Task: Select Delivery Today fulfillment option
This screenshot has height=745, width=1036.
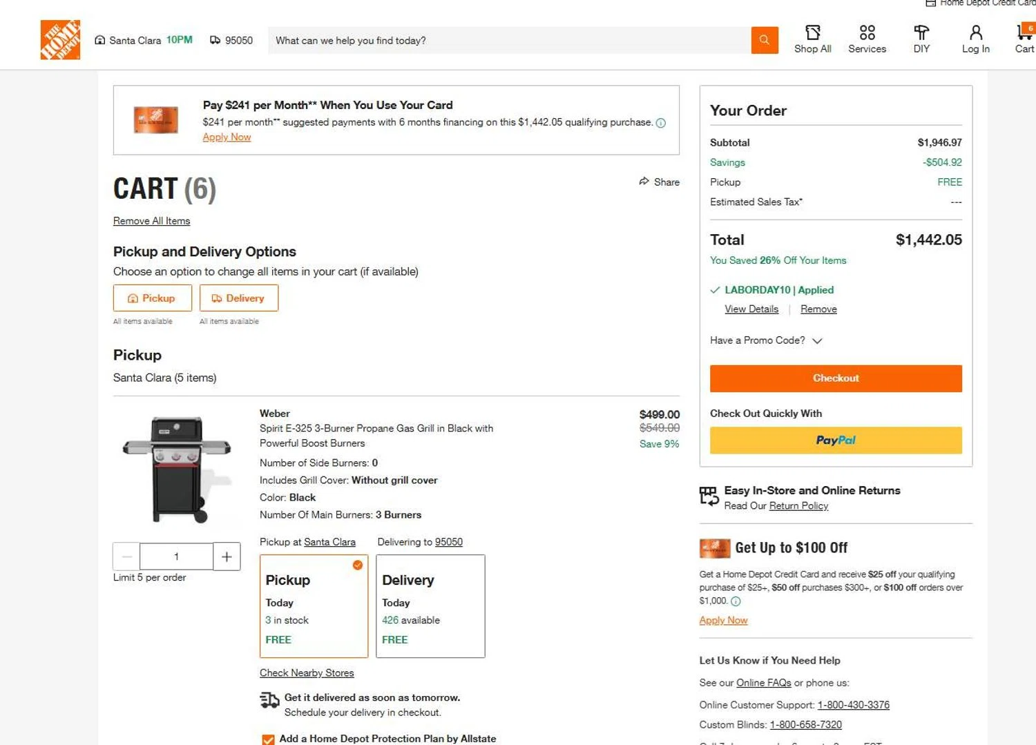Action: [430, 606]
